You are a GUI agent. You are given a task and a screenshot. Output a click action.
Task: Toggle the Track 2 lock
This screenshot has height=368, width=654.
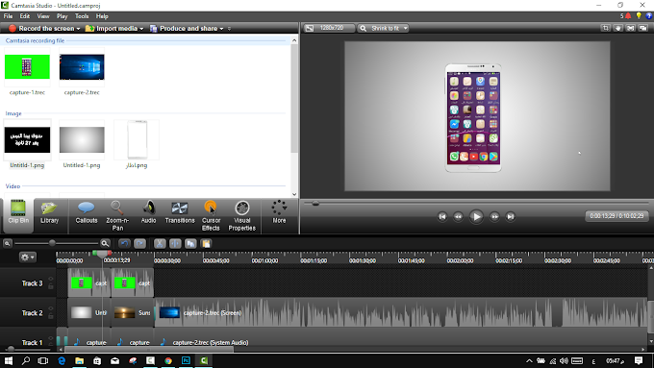[50, 316]
